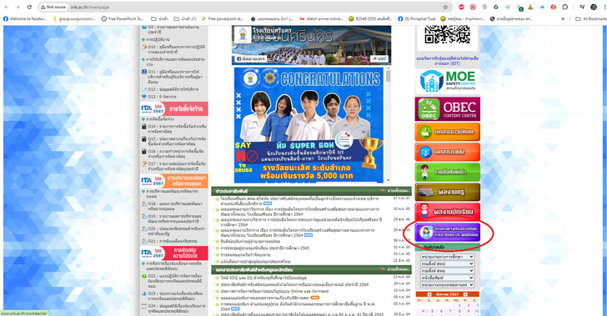Click the trophy-colored teacher works brown banner
The height and width of the screenshot is (316, 607).
pyautogui.click(x=448, y=192)
